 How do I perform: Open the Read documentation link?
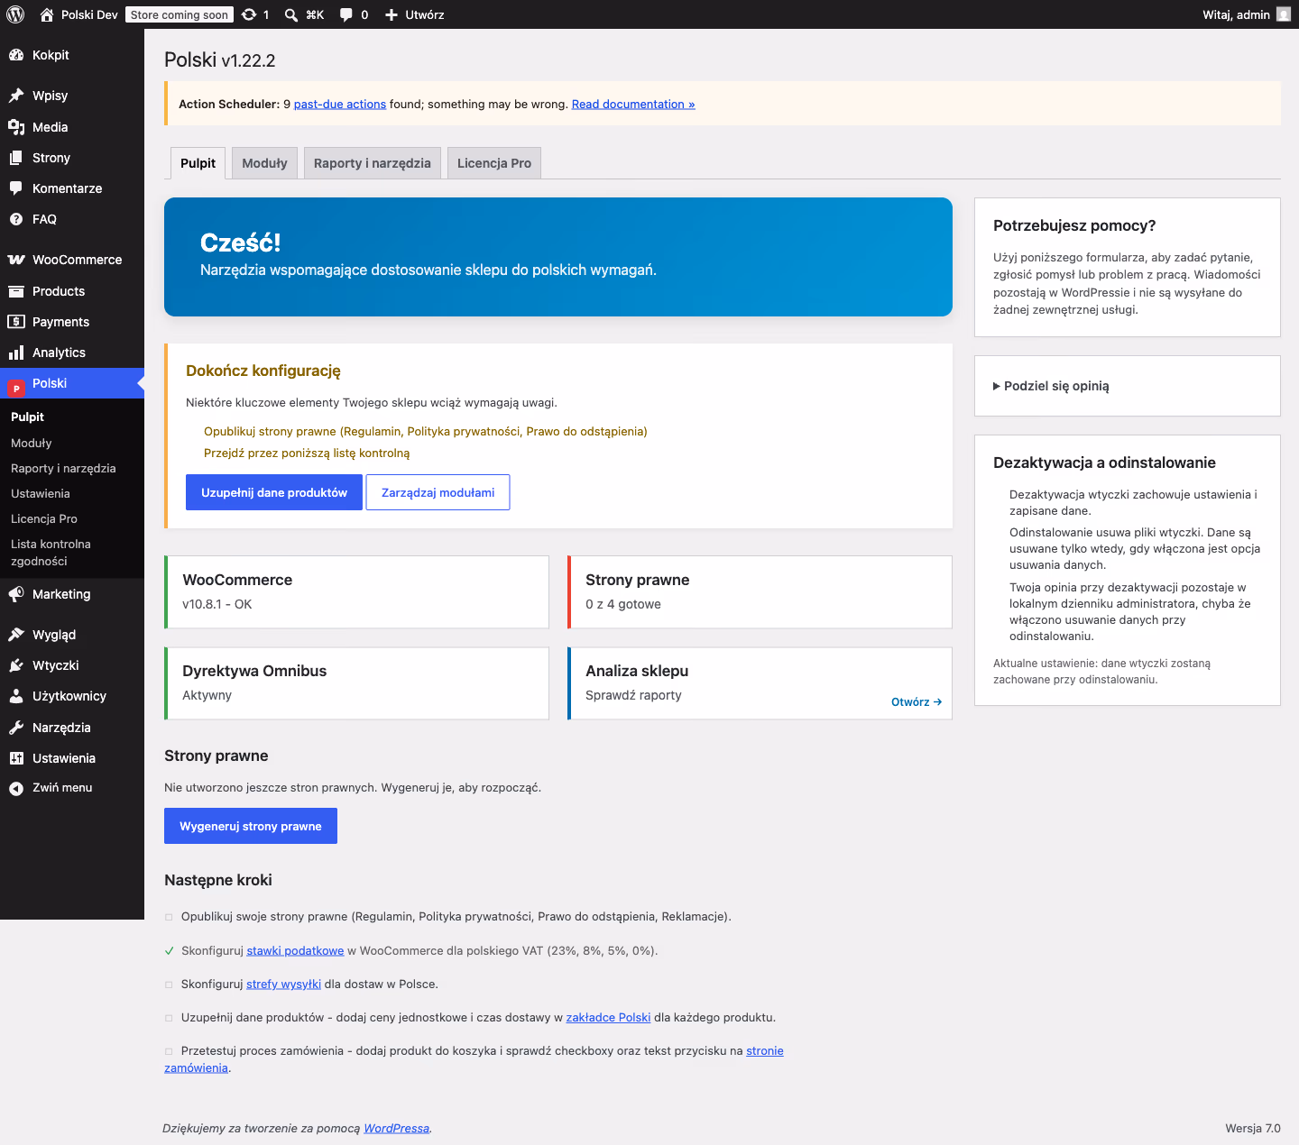click(x=633, y=105)
